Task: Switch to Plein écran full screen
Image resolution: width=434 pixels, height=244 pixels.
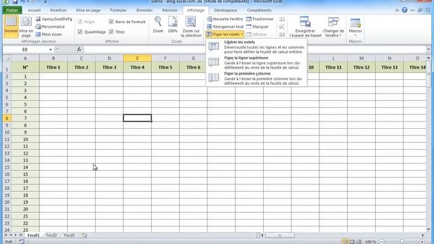Action: click(49, 35)
